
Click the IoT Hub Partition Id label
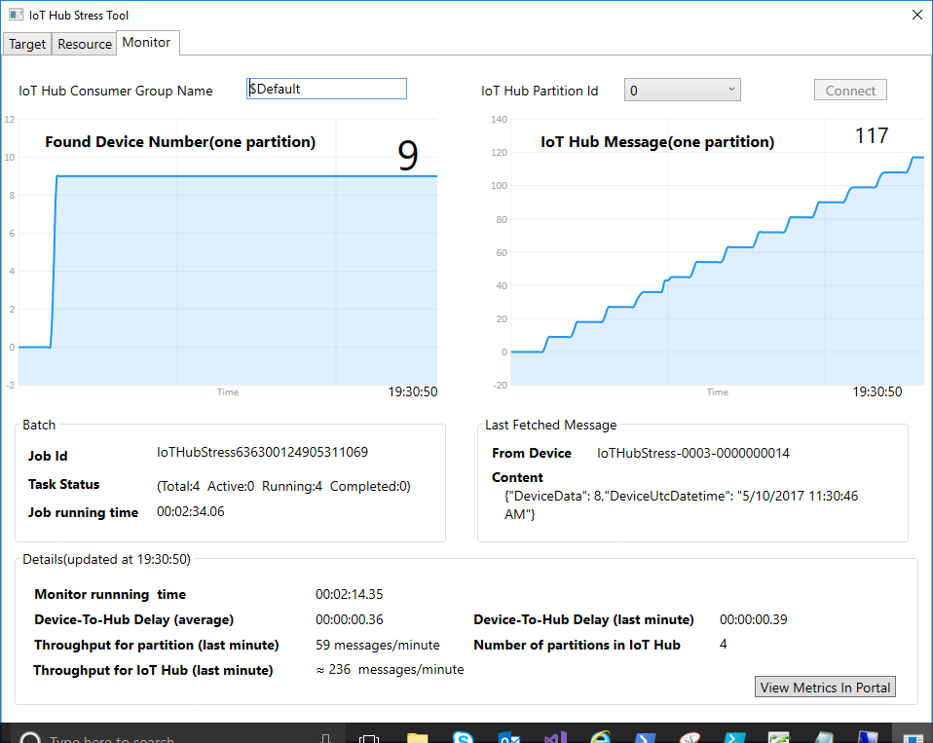tap(540, 91)
